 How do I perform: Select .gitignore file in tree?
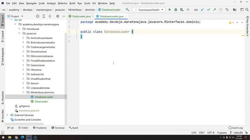(24, 106)
